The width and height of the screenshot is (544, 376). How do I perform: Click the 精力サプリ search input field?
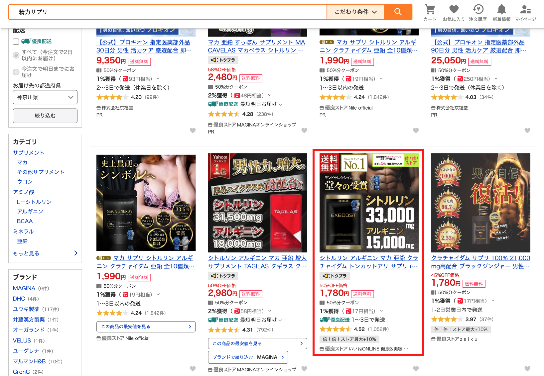tap(168, 12)
